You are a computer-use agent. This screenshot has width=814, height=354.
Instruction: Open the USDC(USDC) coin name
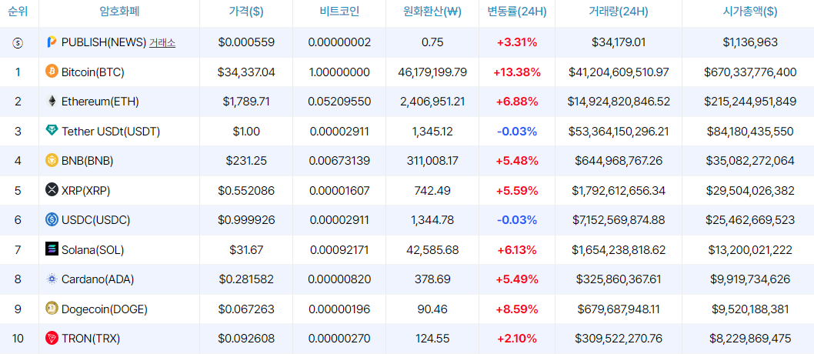coord(95,220)
